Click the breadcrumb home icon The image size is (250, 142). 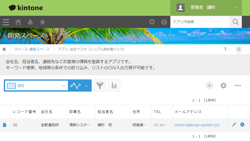(x=4, y=49)
